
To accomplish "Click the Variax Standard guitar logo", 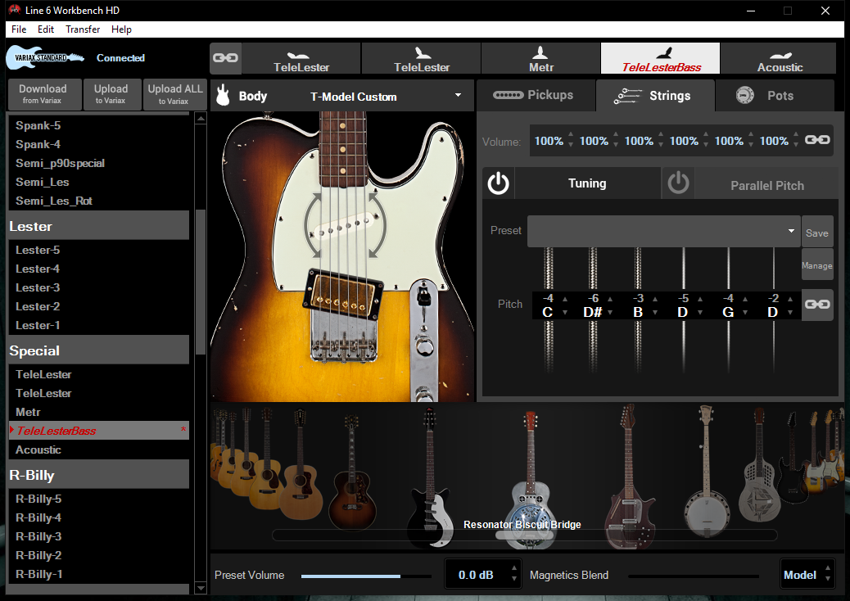I will coord(45,57).
